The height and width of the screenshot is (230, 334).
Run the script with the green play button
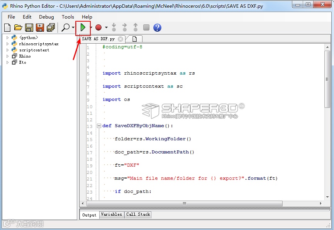click(x=83, y=27)
